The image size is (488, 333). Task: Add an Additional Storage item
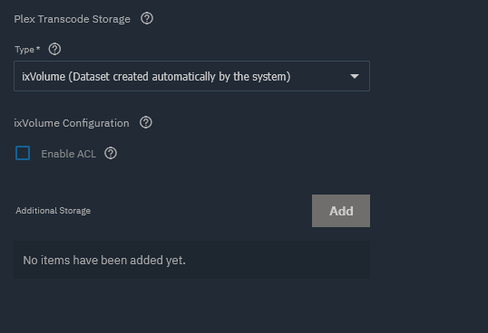pos(341,211)
